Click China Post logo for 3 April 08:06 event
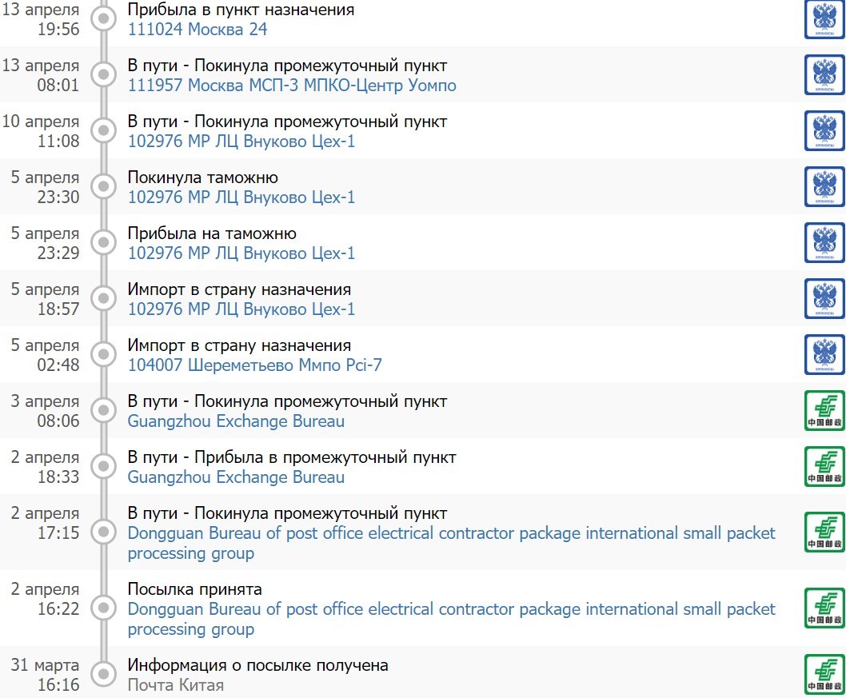 point(824,411)
